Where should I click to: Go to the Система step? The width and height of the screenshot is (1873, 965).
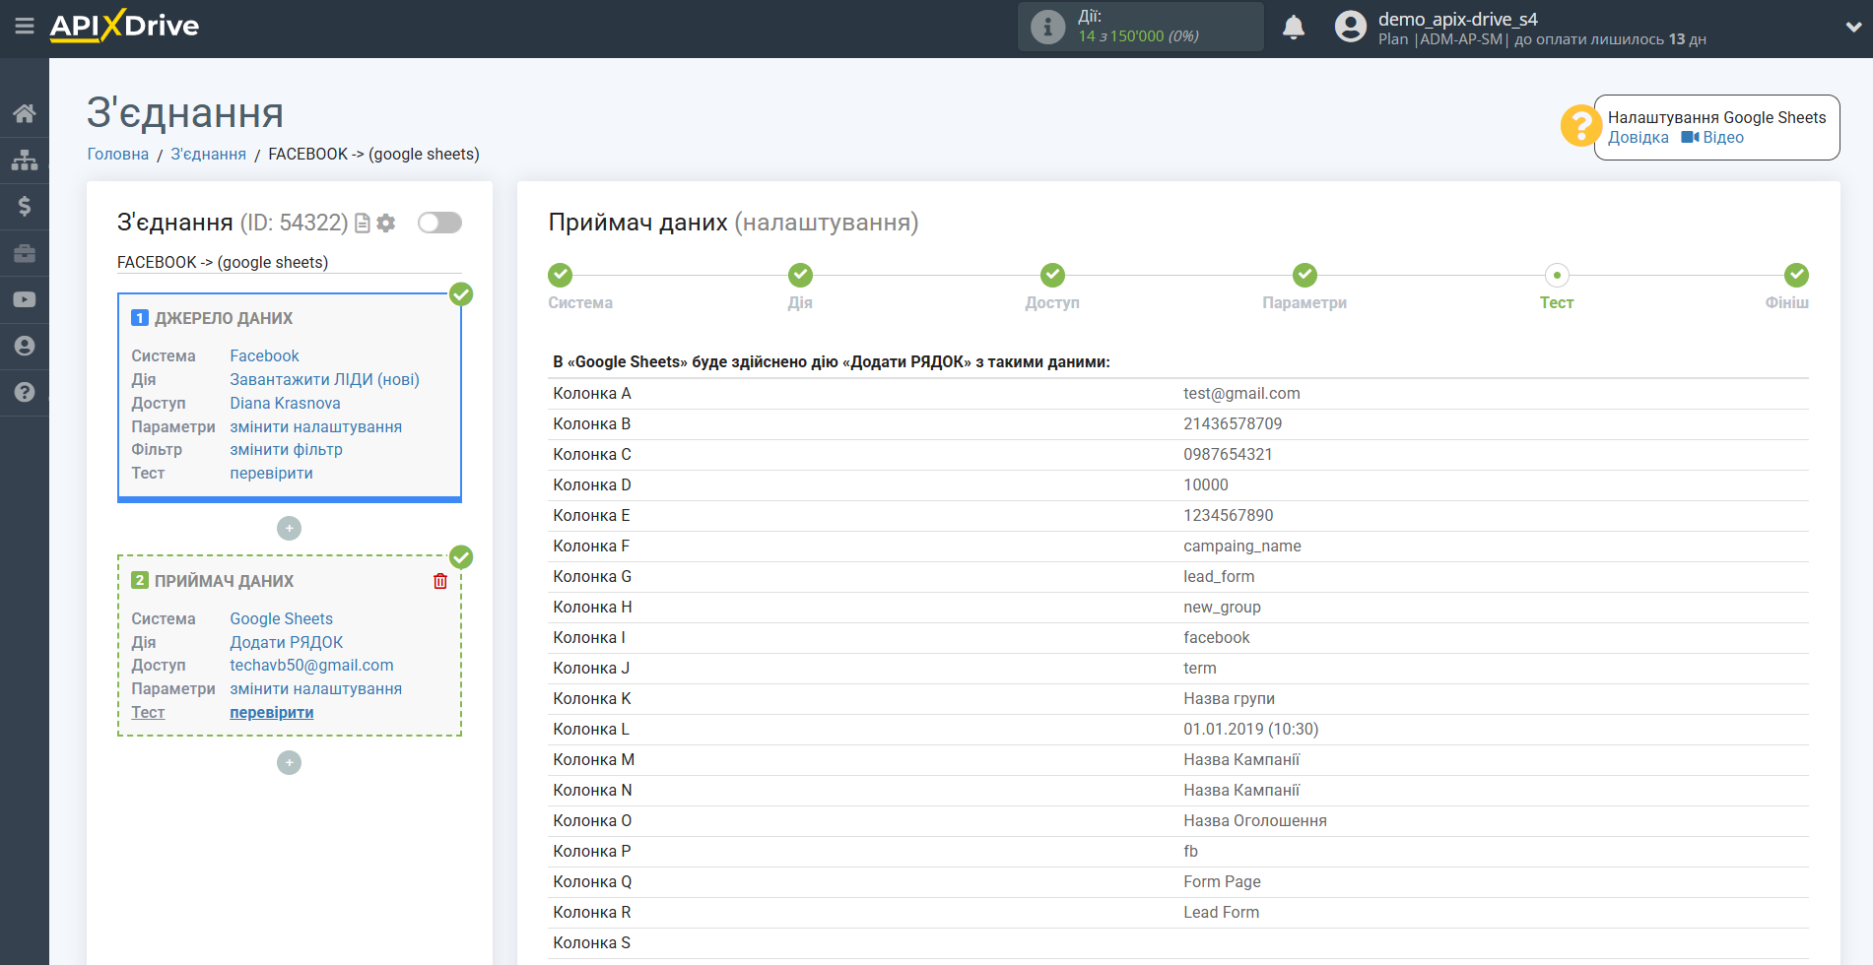561,275
